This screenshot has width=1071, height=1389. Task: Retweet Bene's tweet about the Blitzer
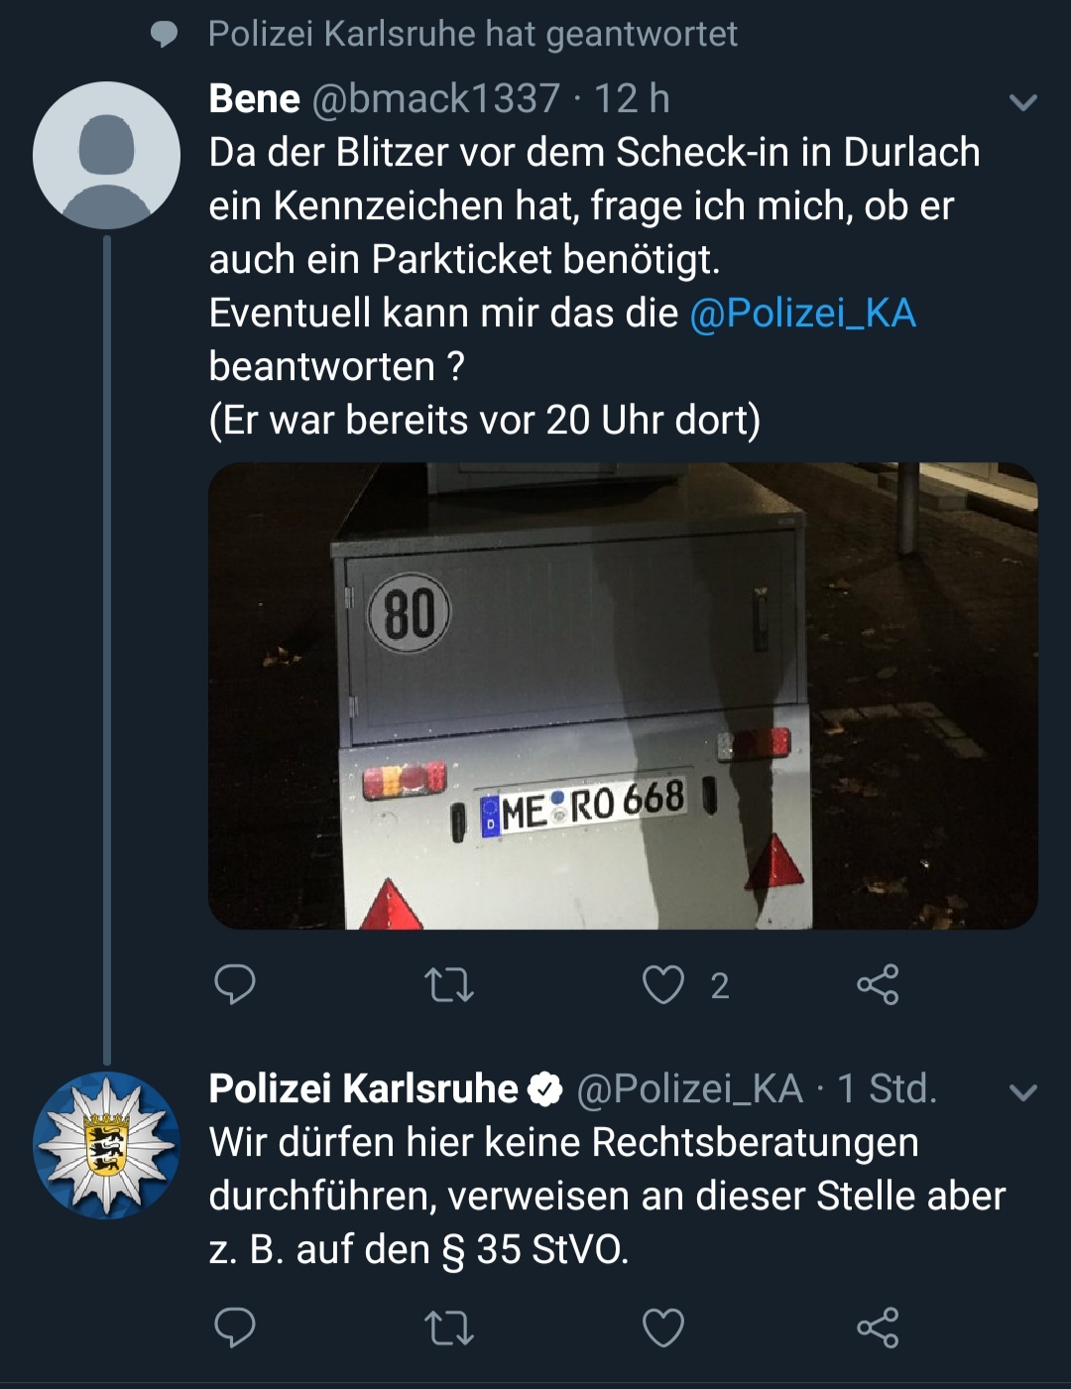pos(449,985)
